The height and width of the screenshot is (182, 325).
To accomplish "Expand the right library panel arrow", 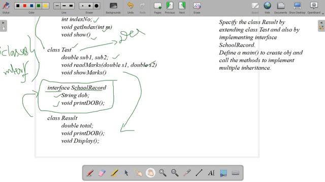I will pyautogui.click(x=321, y=23).
